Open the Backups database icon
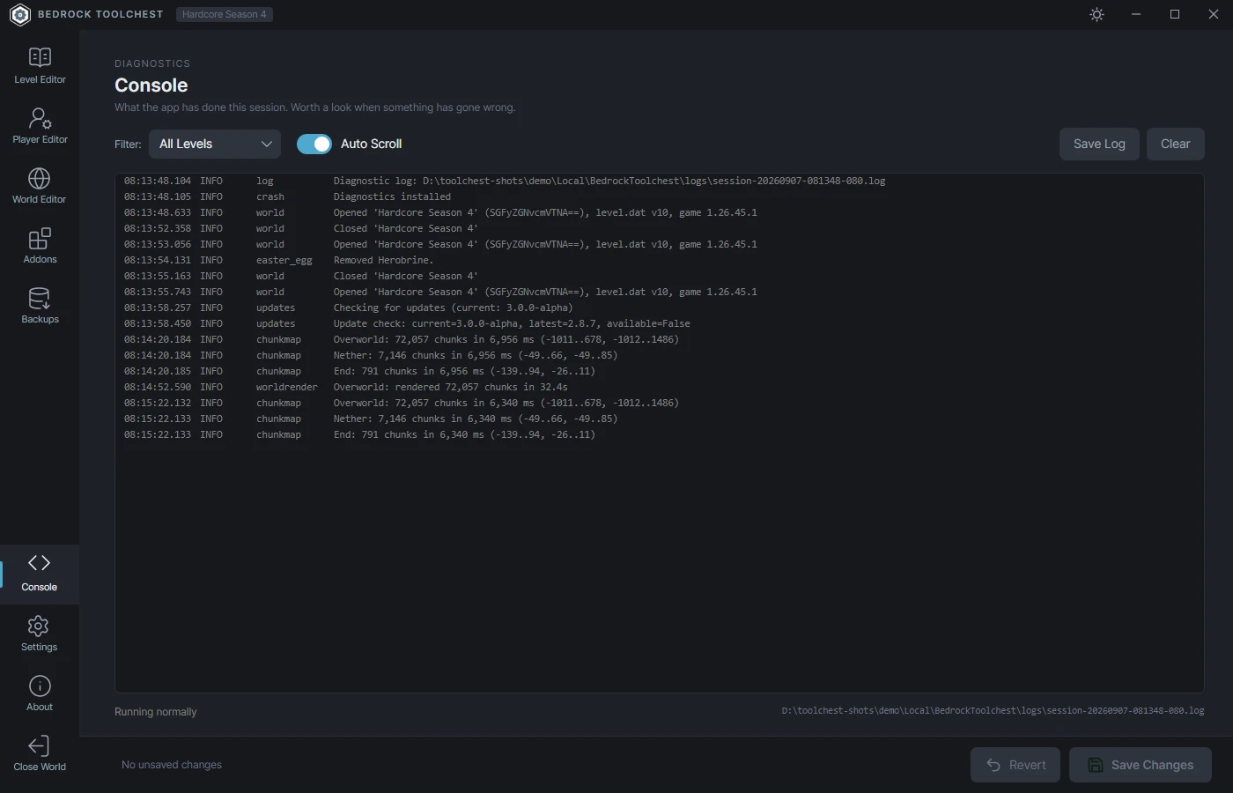 (x=40, y=298)
